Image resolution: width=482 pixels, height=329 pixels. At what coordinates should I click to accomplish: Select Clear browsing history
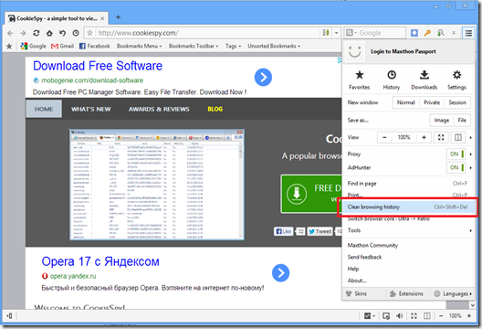pos(408,207)
